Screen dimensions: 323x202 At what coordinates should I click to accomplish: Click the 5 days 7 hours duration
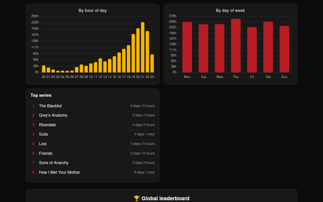tap(144, 115)
